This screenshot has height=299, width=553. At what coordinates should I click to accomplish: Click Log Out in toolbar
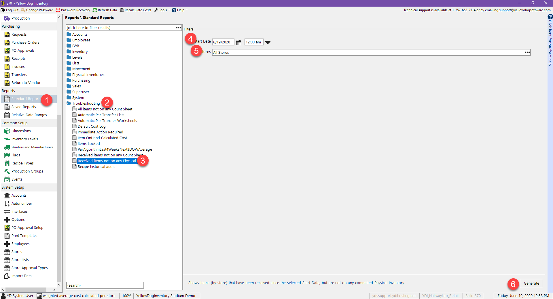[x=10, y=10]
